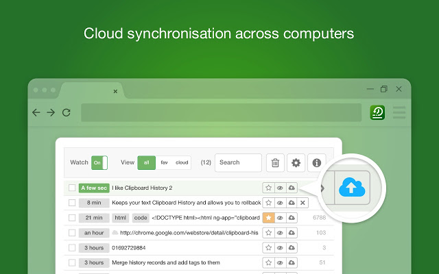439x274 pixels.
Task: Check the box for 'A few sec' entry
Action: [72, 188]
